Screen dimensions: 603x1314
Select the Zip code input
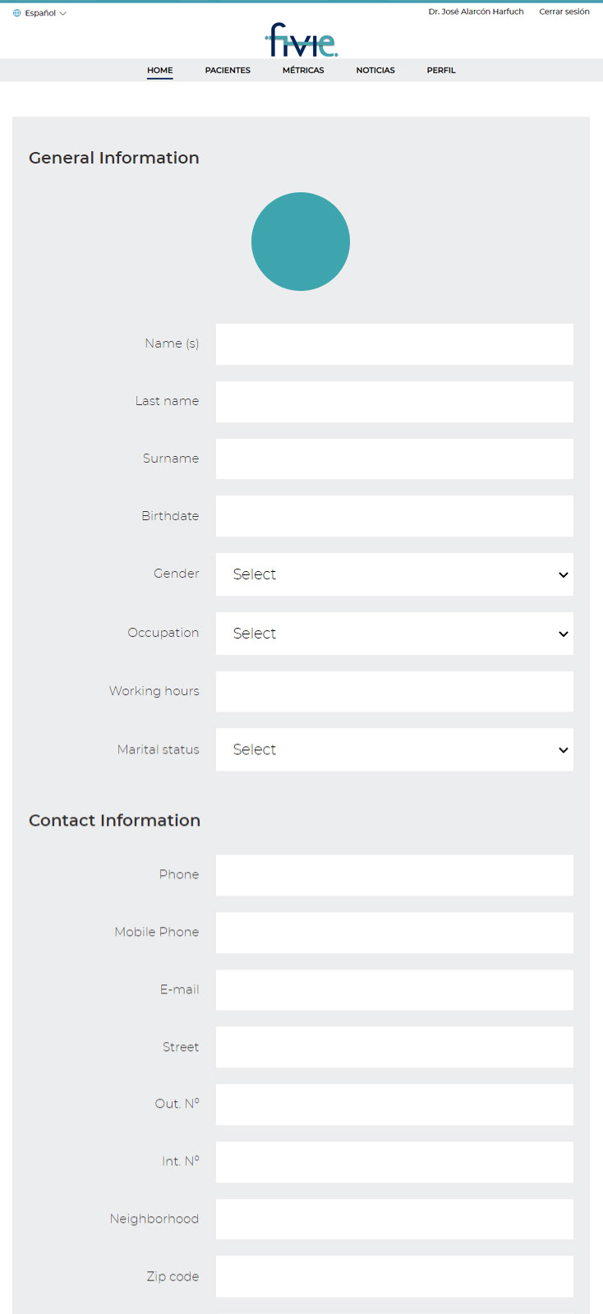click(394, 1276)
